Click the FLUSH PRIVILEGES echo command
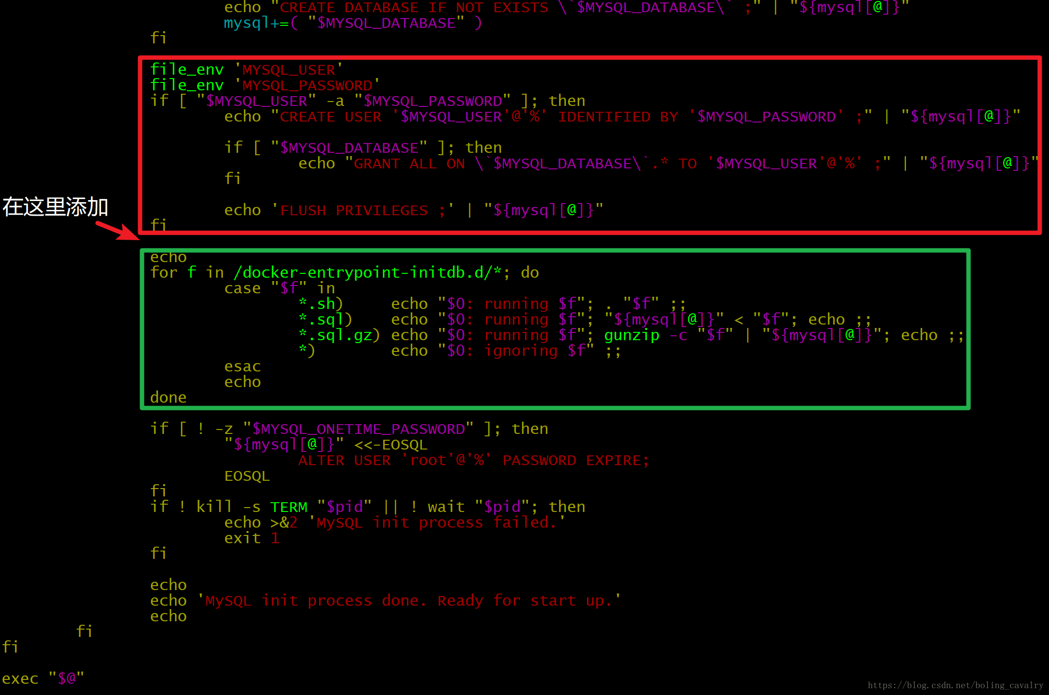The height and width of the screenshot is (695, 1049). (380, 208)
